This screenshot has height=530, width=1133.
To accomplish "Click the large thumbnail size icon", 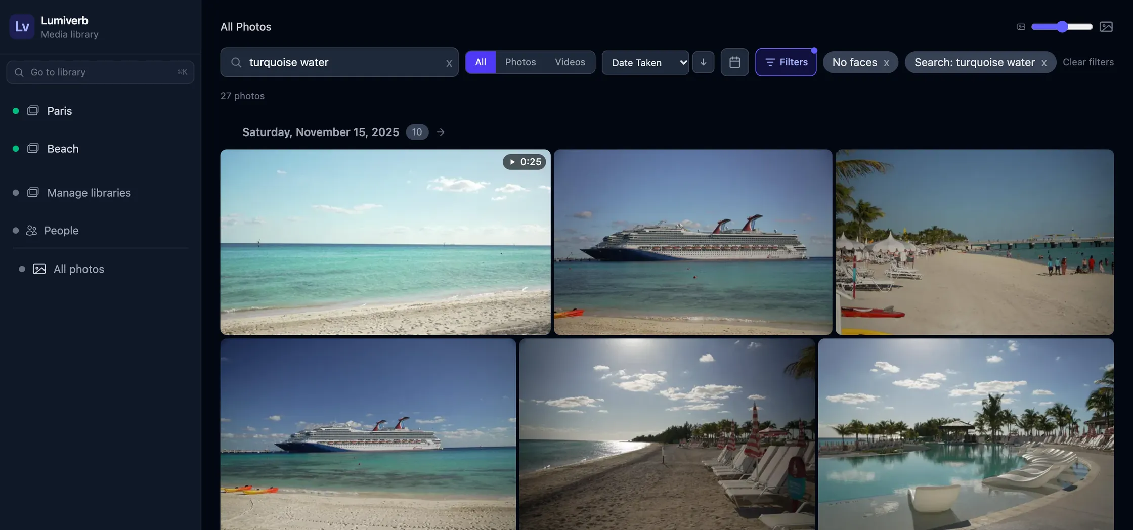I will [x=1106, y=27].
